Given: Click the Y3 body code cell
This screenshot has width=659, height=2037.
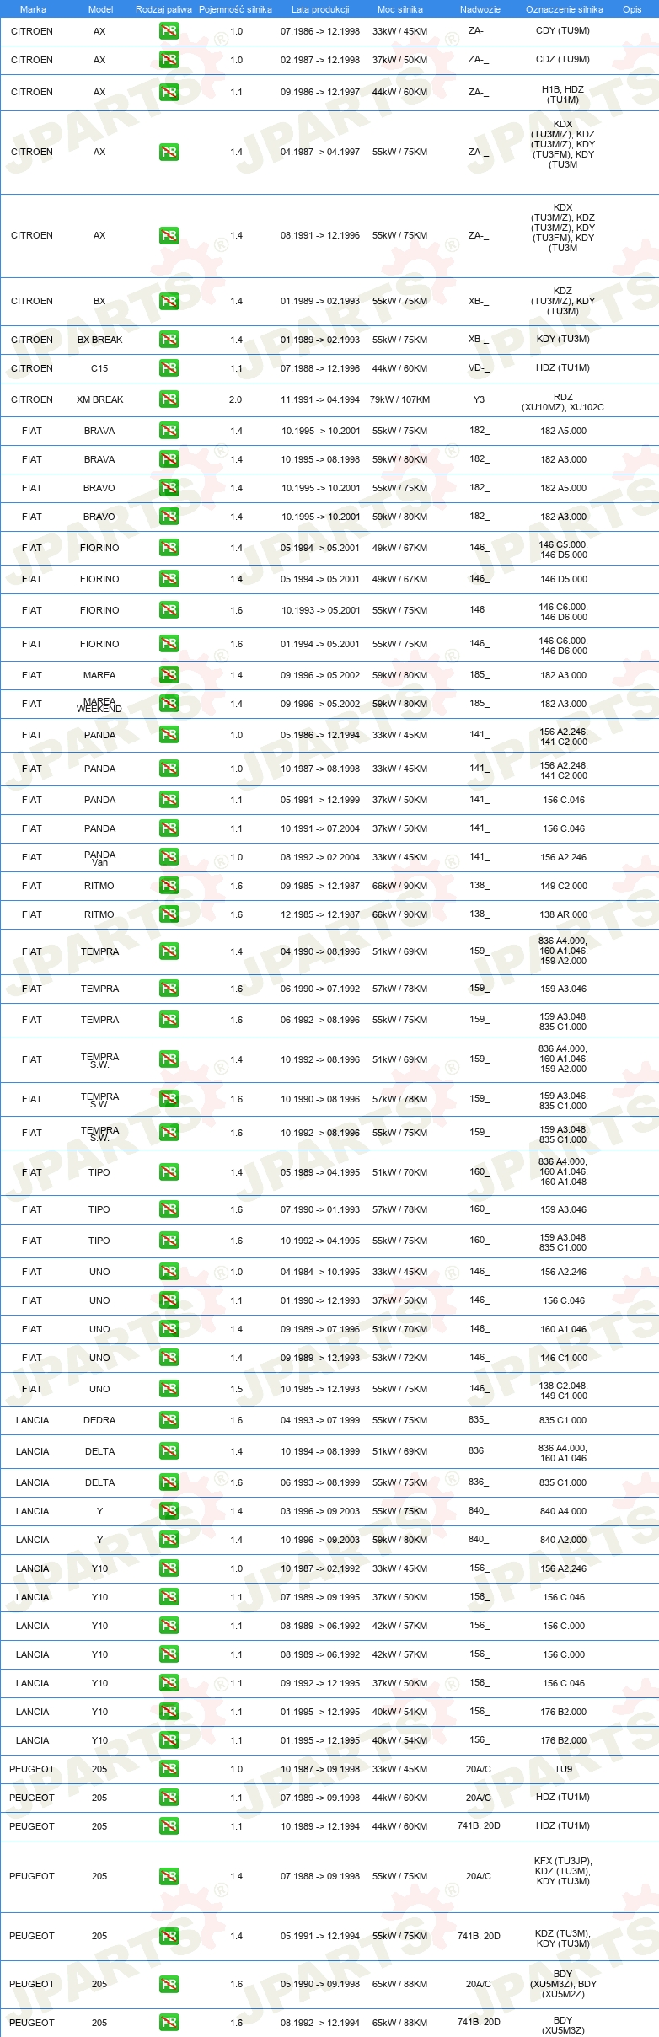Looking at the screenshot, I should point(479,399).
